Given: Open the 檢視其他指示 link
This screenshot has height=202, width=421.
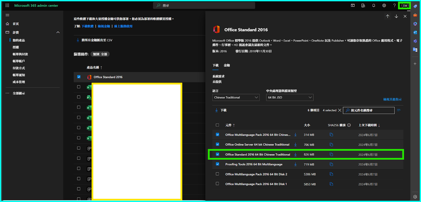Looking at the screenshot, I should pos(392,99).
